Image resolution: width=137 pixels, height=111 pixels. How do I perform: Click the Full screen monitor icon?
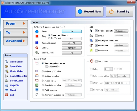[x=37, y=90]
